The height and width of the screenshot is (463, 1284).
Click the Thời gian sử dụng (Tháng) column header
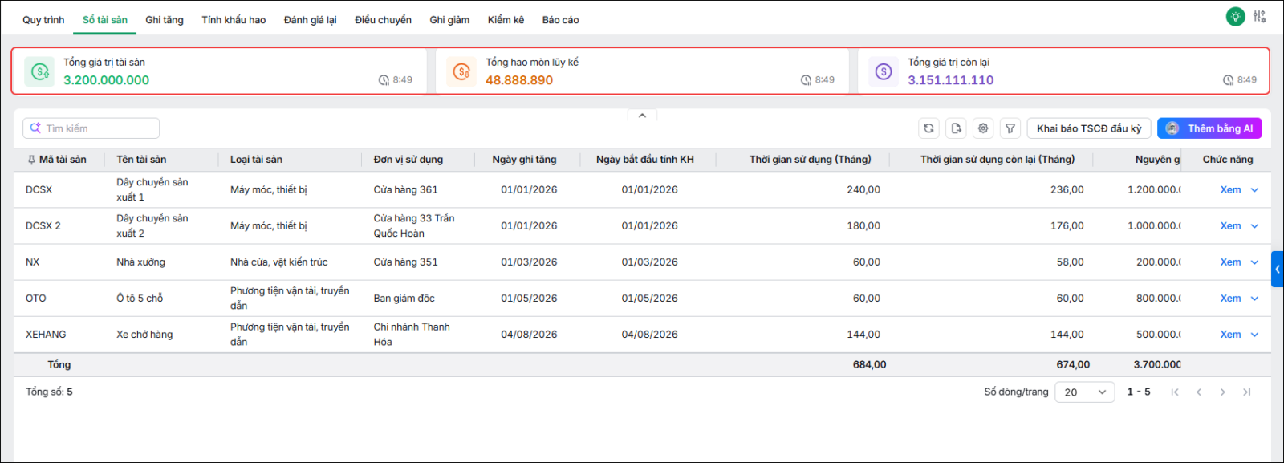(810, 160)
